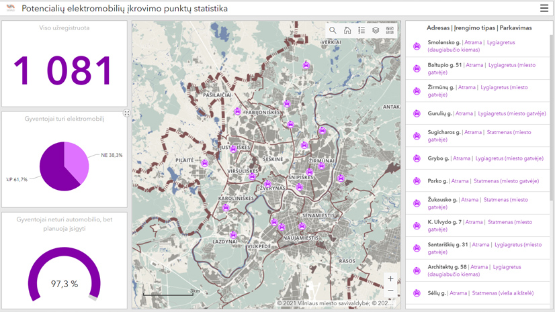Open the map search tool
The height and width of the screenshot is (312, 555).
tap(333, 30)
